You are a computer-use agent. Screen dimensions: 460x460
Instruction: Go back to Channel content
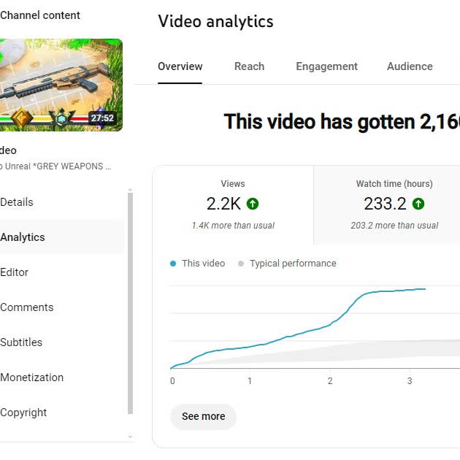tap(40, 15)
